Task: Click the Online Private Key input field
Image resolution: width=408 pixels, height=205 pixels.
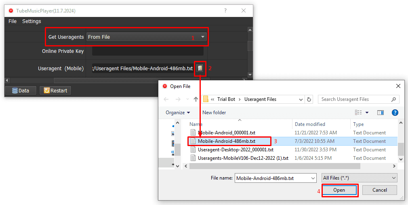Action: click(148, 51)
